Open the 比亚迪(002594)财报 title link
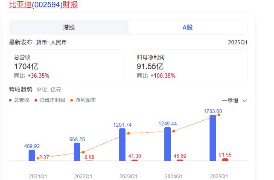 coord(44,4)
